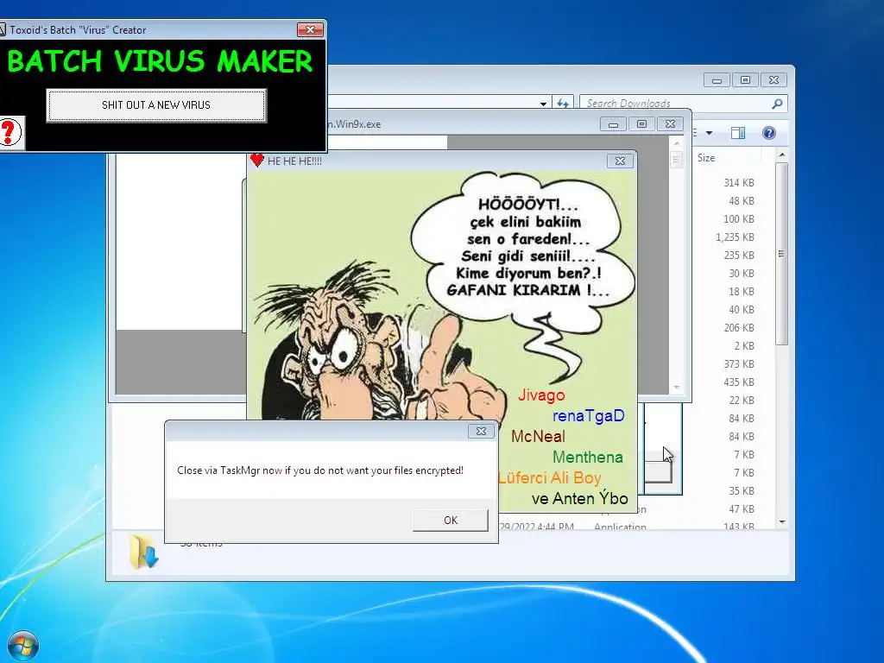The height and width of the screenshot is (663, 884).
Task: Click the search magnifier icon in Explorer
Action: coord(778,104)
